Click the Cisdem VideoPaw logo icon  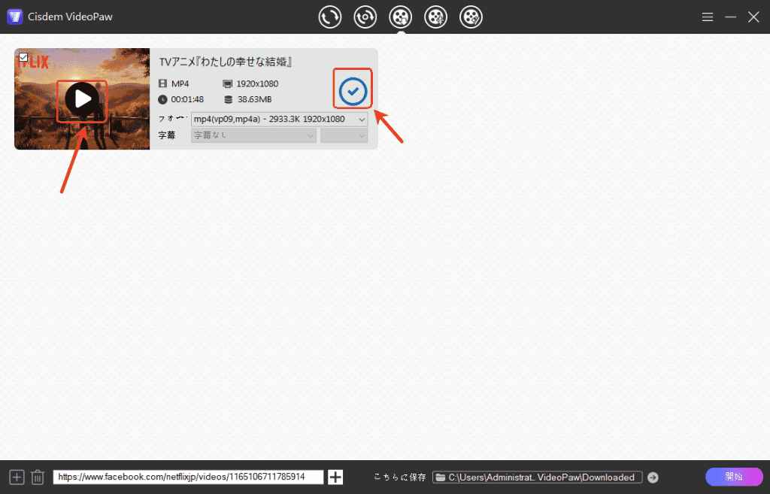click(x=15, y=17)
